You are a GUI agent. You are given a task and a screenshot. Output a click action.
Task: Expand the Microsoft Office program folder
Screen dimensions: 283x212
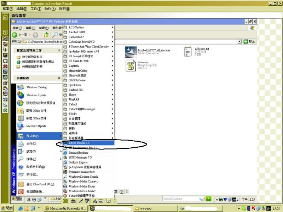point(88,71)
